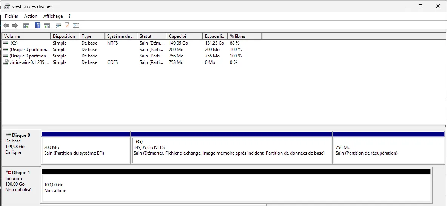Viewport: 447px width, 206px height.
Task: Open the Fichier menu
Action: [x=11, y=16]
